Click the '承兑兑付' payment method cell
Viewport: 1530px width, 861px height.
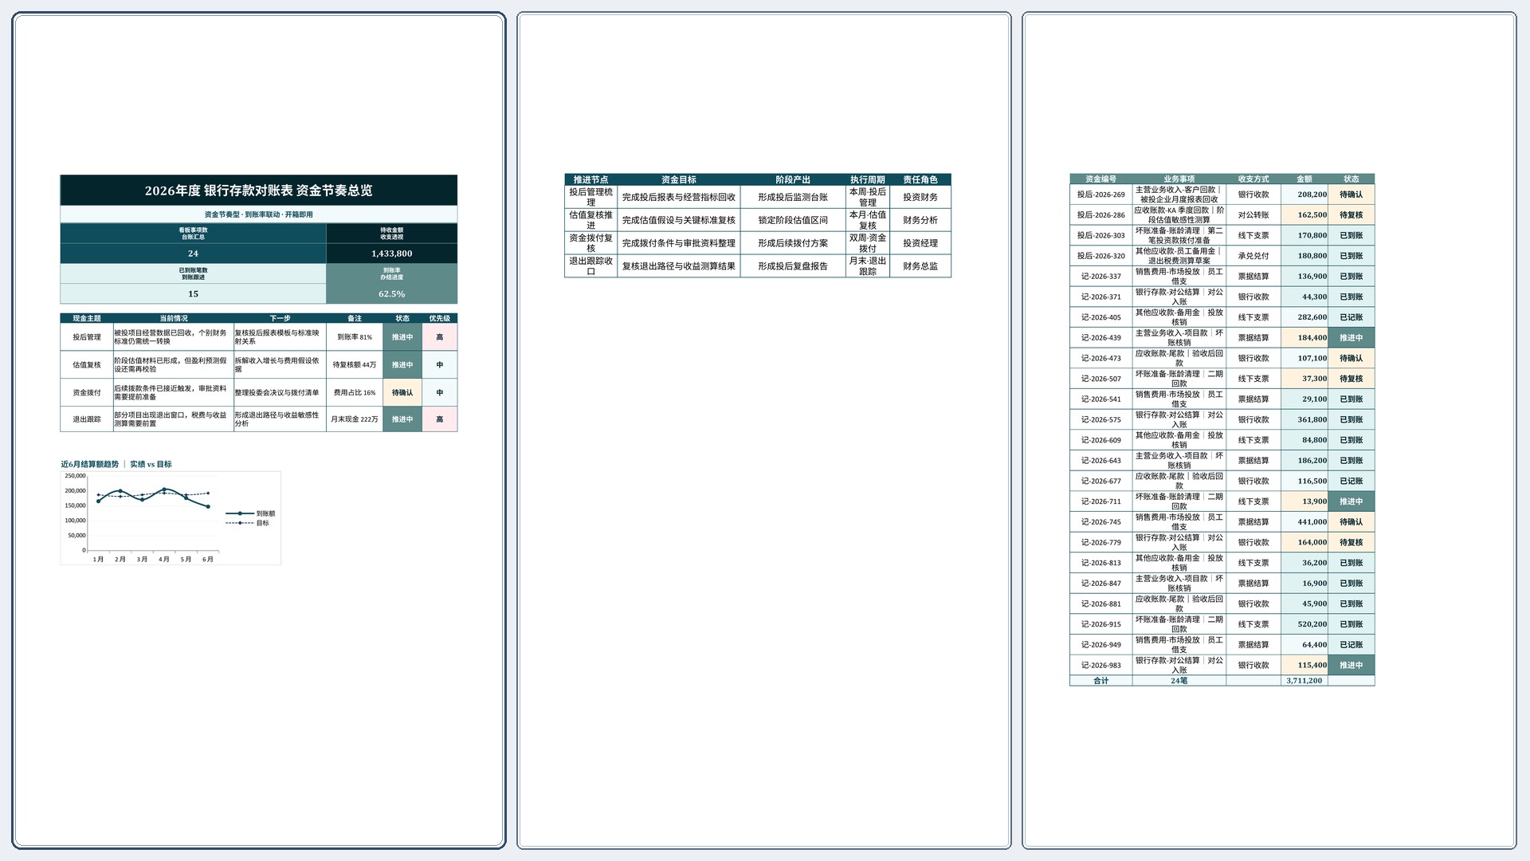[x=1253, y=256]
